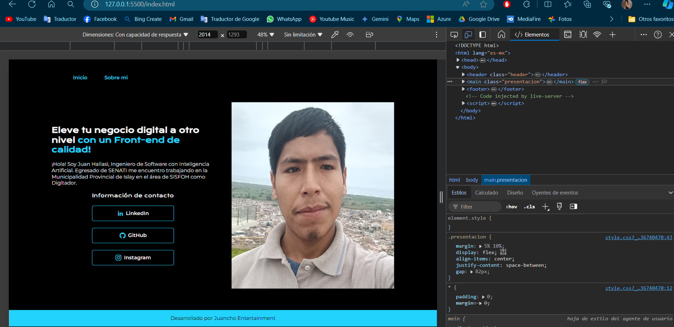Expand the footer element node
The height and width of the screenshot is (327, 674).
(x=463, y=89)
